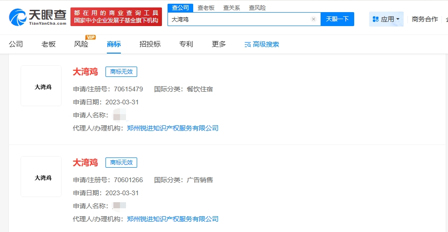
Task: Select the 专利 category tab
Action: click(x=186, y=44)
